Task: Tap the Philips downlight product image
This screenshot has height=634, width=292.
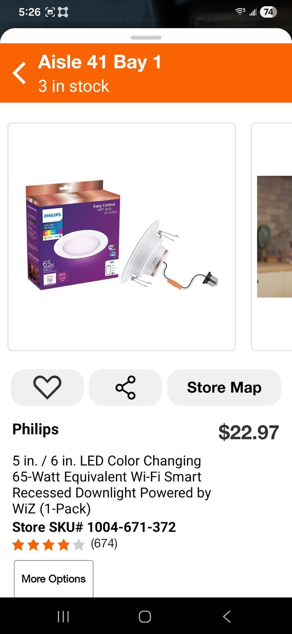Action: click(121, 236)
